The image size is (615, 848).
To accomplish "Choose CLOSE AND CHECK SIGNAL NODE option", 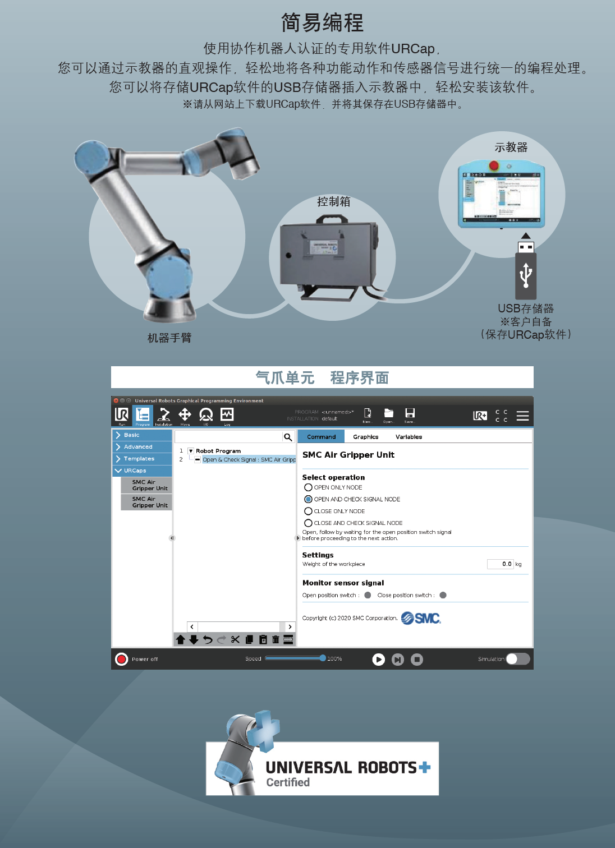I will tap(308, 523).
